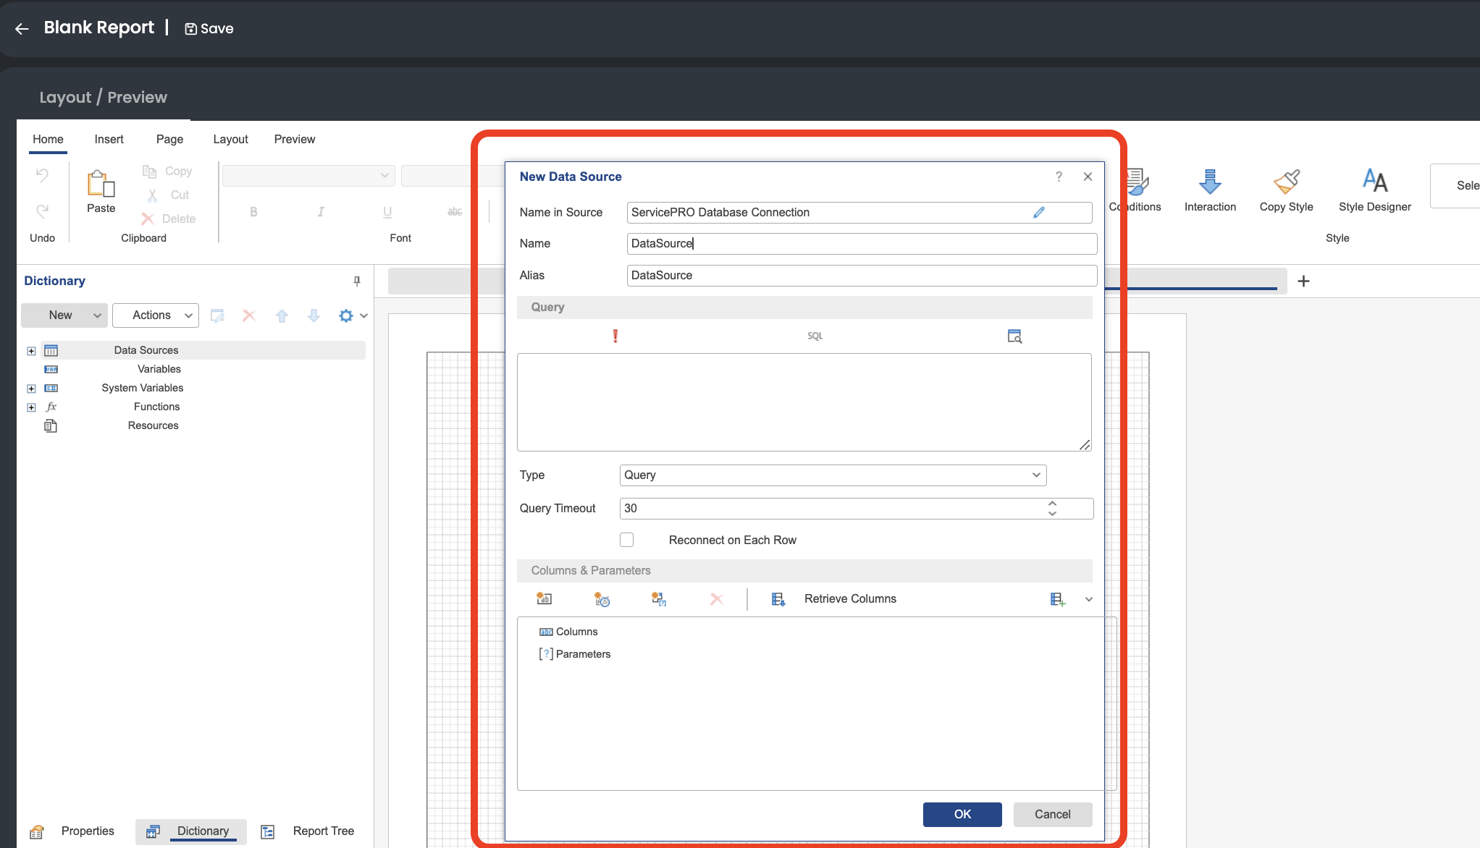This screenshot has height=848, width=1480.
Task: Click the Name input field to edit it
Action: click(860, 242)
